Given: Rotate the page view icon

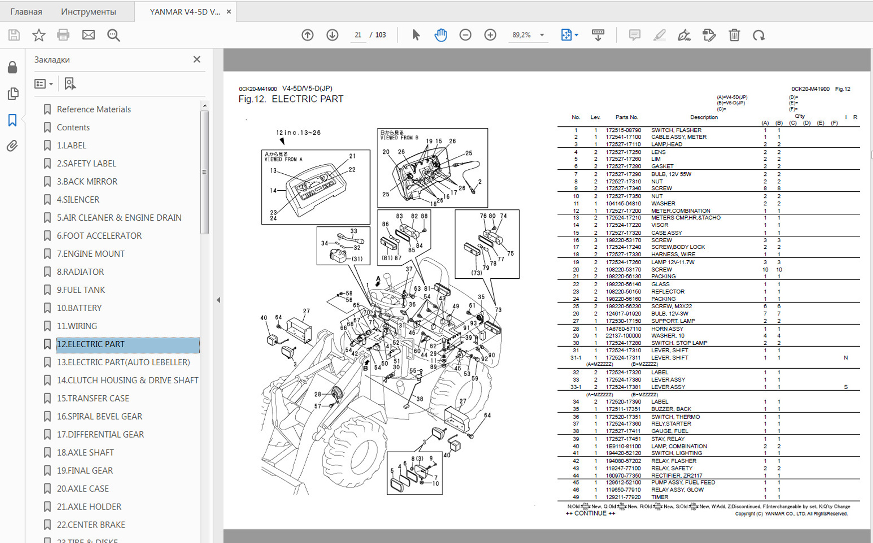Looking at the screenshot, I should (x=759, y=35).
